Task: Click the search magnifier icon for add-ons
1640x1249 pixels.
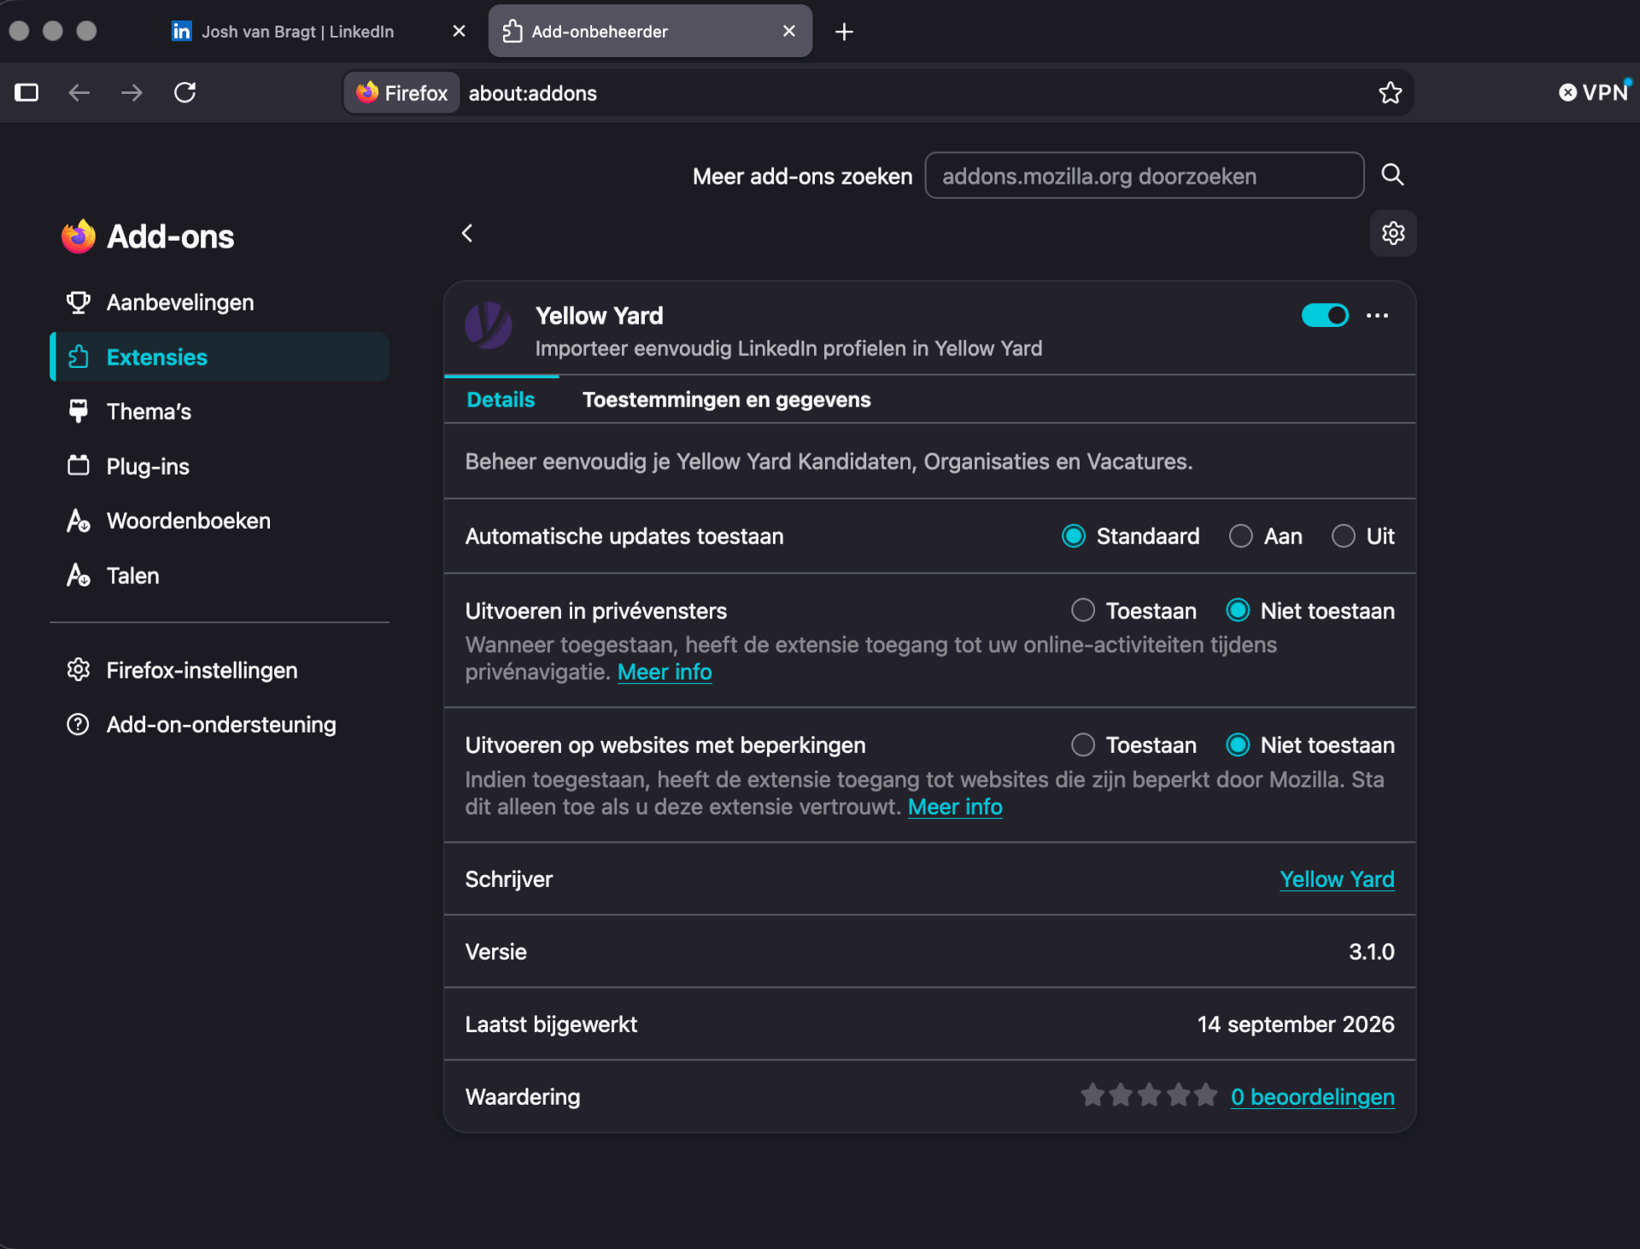Action: click(x=1392, y=175)
